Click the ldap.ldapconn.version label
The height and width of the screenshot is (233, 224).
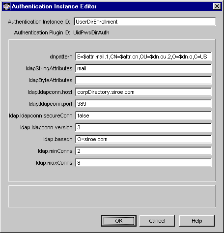click(46, 127)
